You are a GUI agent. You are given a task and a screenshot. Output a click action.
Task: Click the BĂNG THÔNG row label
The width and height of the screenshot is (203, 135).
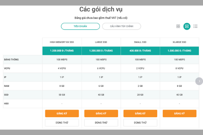[12, 59]
